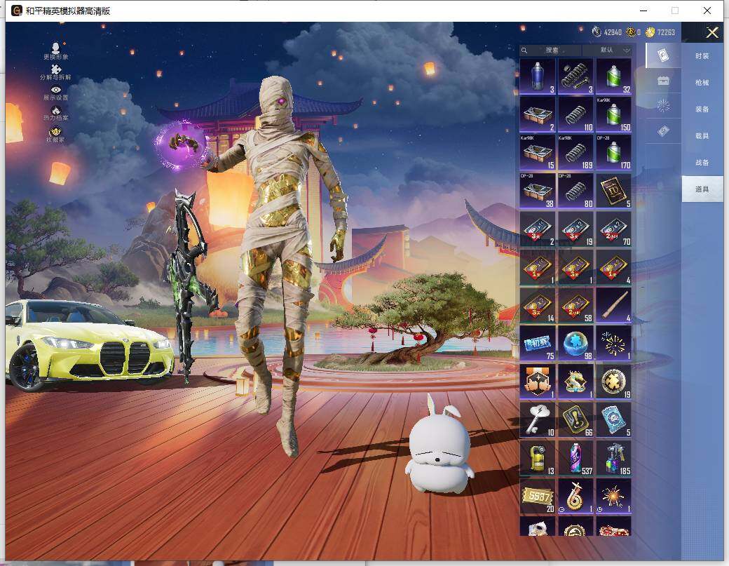
Task: Switch to the 战备 tab
Action: [702, 162]
